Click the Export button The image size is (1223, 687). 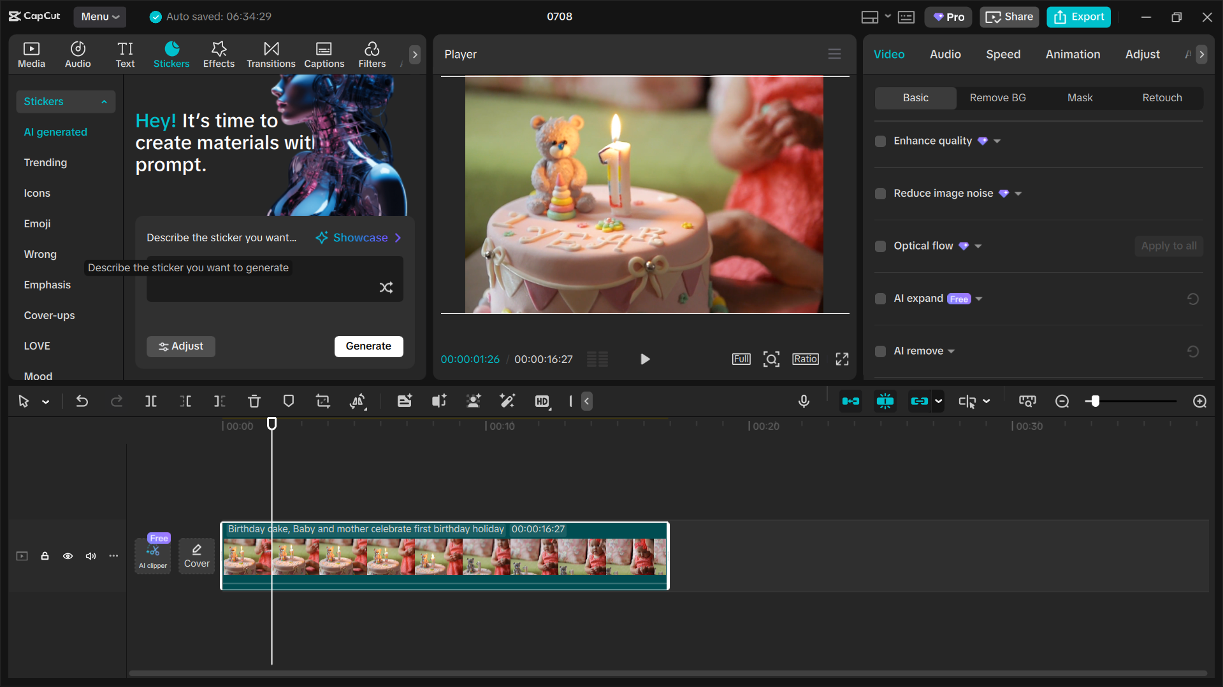coord(1078,17)
